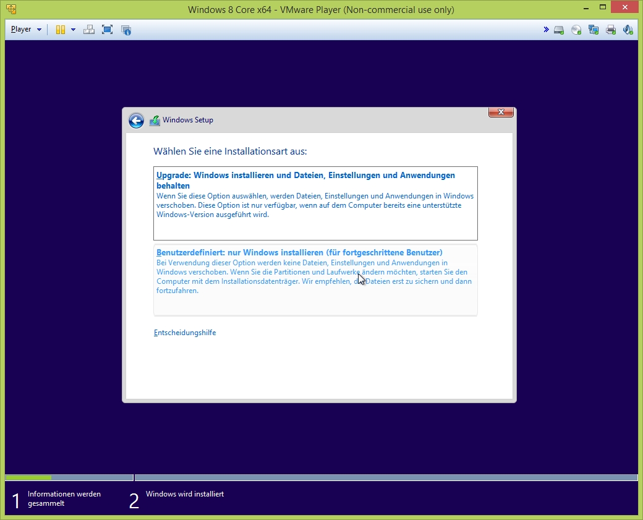The height and width of the screenshot is (520, 643).
Task: Maximize the VMware Player window
Action: pyautogui.click(x=602, y=7)
